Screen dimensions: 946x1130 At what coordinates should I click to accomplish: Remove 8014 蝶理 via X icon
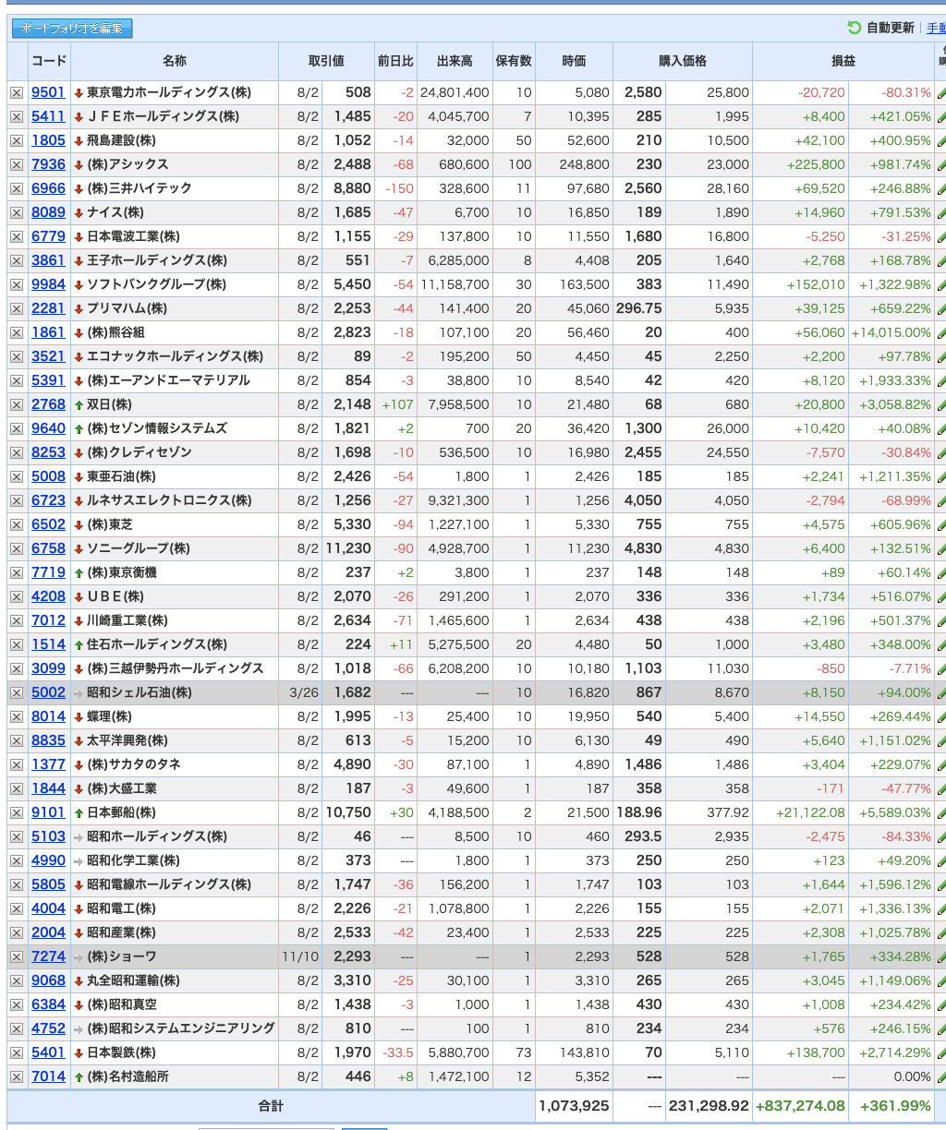click(x=17, y=716)
